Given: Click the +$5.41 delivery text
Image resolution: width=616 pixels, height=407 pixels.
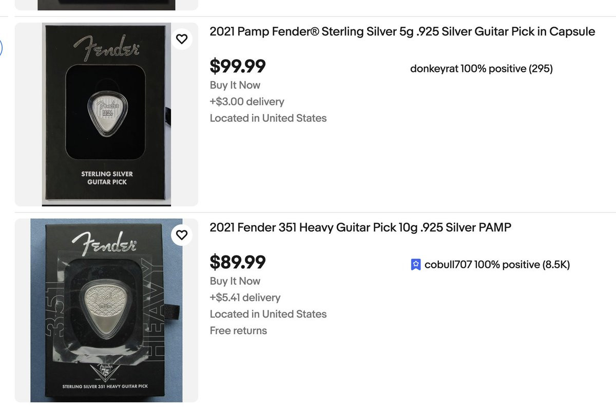Looking at the screenshot, I should point(245,298).
